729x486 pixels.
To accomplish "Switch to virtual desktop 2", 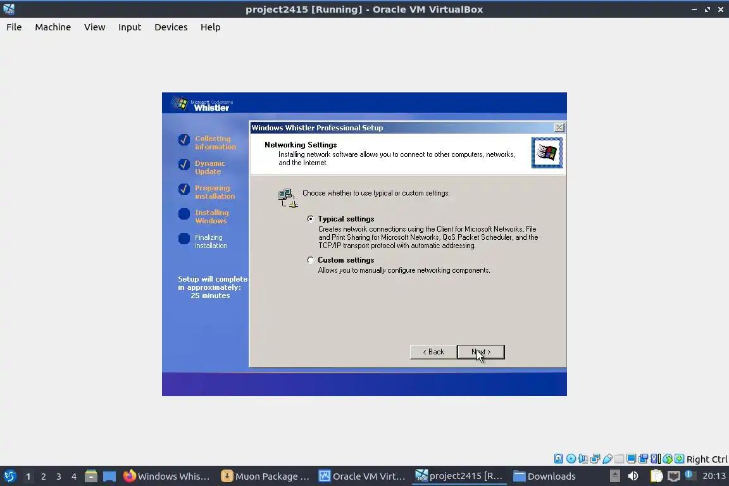I will pos(43,477).
